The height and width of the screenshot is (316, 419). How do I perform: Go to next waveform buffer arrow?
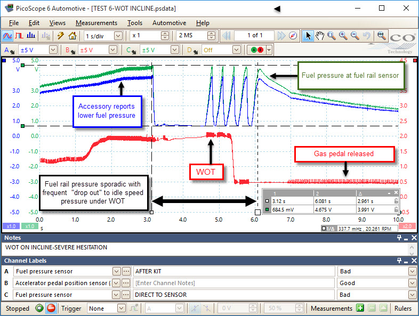coord(281,36)
